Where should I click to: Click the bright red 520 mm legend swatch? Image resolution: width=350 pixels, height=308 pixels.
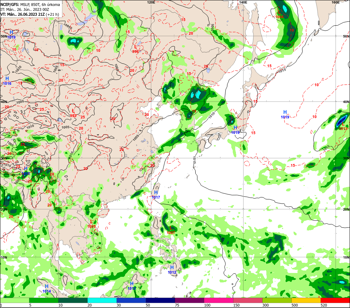[x=335, y=300]
